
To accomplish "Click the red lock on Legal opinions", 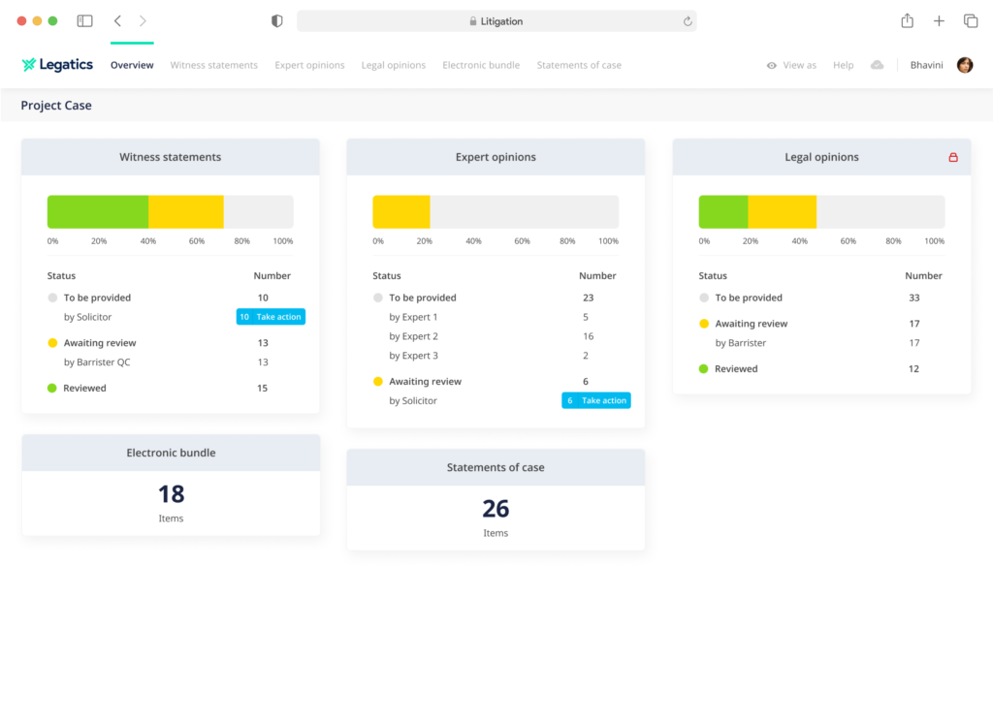I will point(952,157).
